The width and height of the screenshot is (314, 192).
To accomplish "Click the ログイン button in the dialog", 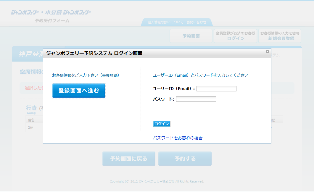I will 162,124.
